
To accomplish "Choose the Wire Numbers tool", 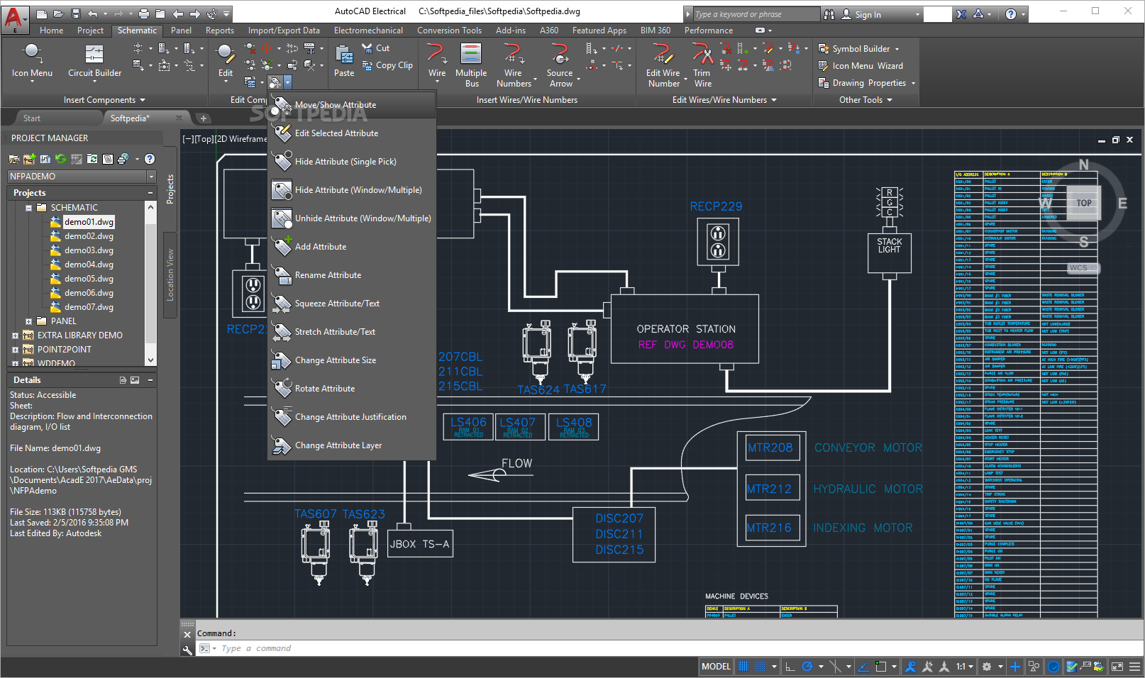I will tap(514, 65).
